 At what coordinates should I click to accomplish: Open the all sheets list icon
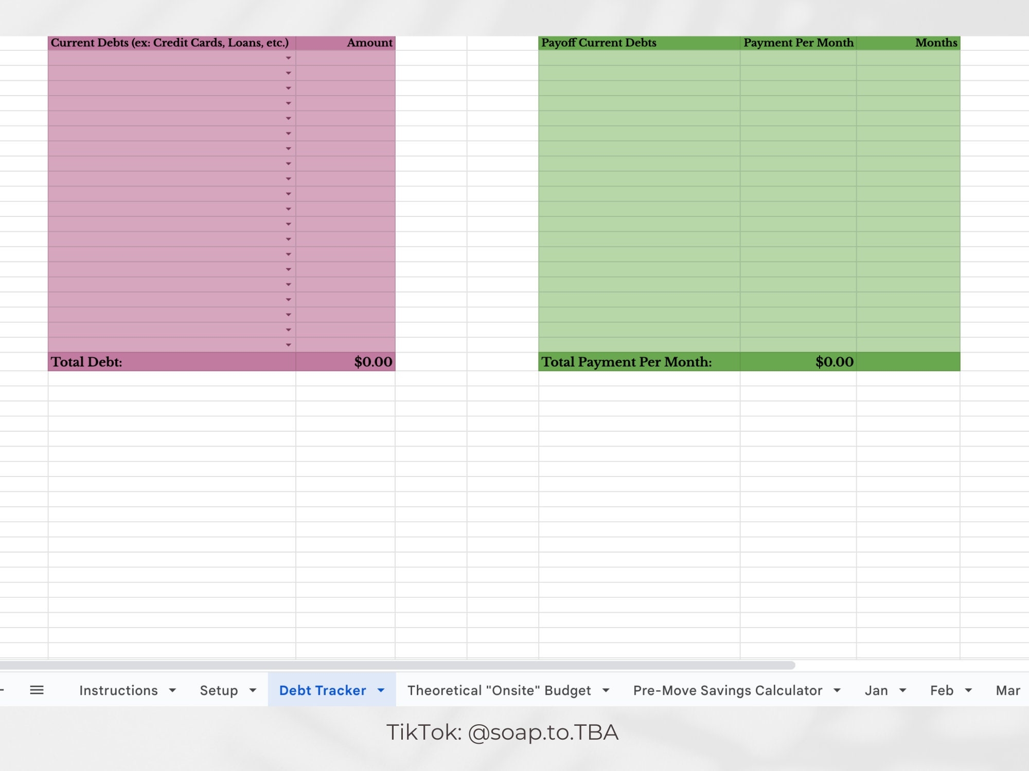click(37, 690)
